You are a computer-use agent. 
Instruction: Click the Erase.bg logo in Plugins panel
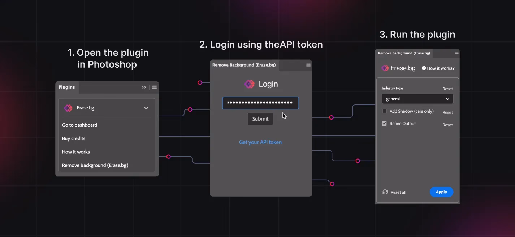68,108
